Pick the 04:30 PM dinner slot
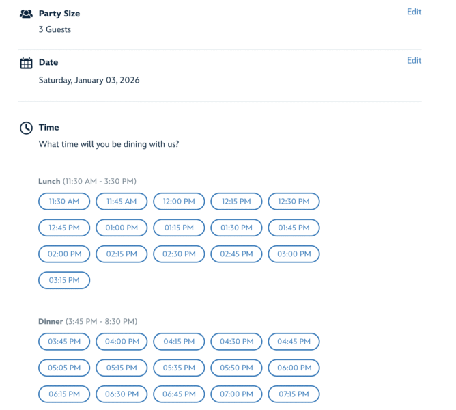Viewport: 456px width, 410px height. tap(236, 342)
